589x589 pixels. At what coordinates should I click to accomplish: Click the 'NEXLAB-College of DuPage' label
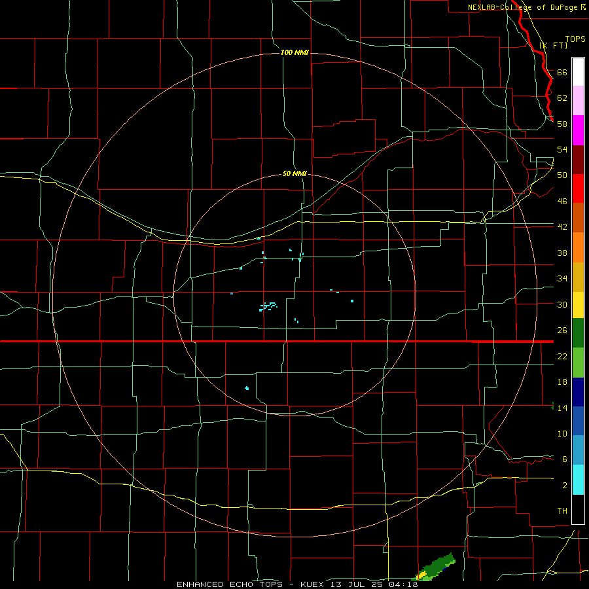[524, 7]
